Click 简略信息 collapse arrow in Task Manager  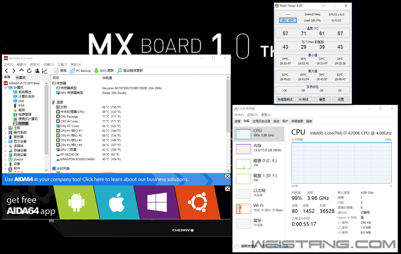coord(237,246)
